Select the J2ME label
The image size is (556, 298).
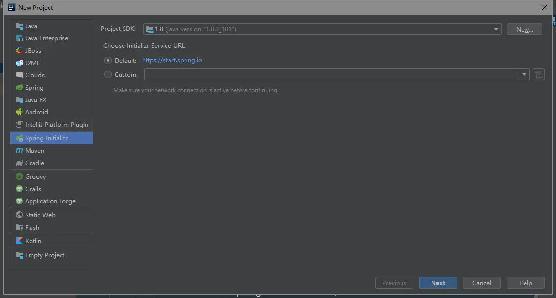(x=32, y=63)
